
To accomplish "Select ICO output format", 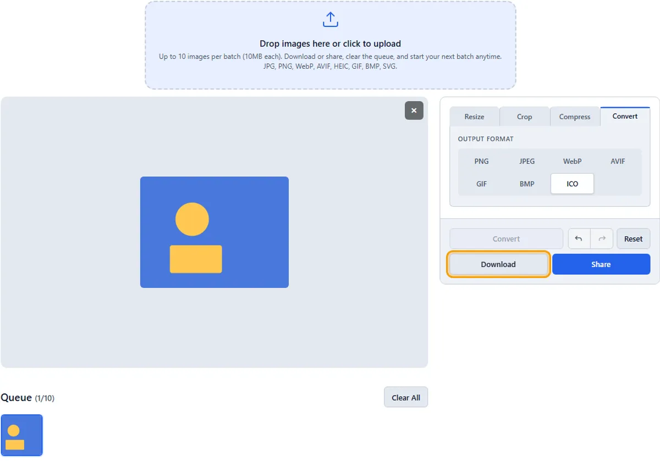I will coord(573,184).
